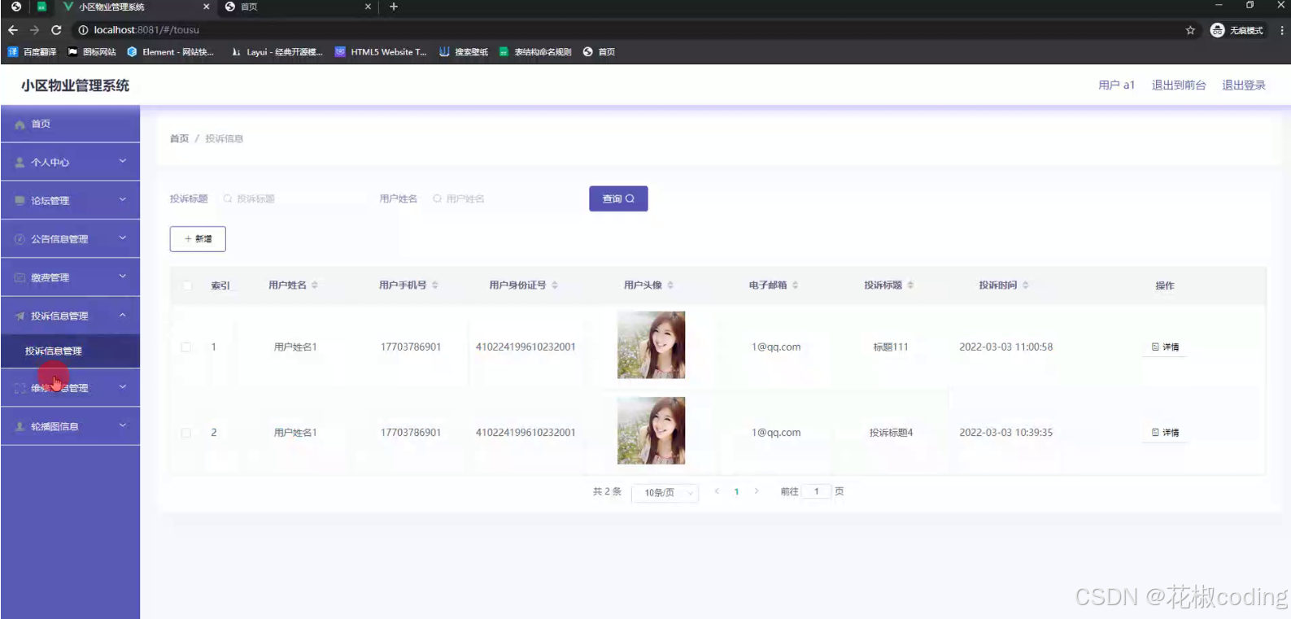Image resolution: width=1291 pixels, height=619 pixels.
Task: Click the 2022-03-03 10:39:35 time cell
Action: point(1005,433)
